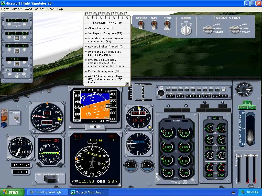Screen dimensions: 262x196
Task: Toggle the autopilot HDG hold button
Action: click(174, 90)
